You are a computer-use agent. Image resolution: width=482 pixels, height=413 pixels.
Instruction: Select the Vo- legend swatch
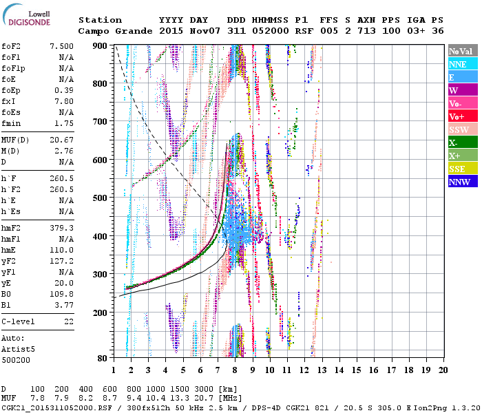[463, 103]
